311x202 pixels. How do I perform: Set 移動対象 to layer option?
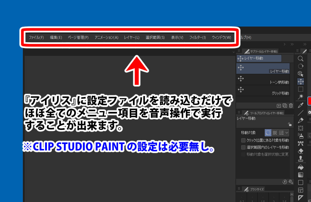268,133
